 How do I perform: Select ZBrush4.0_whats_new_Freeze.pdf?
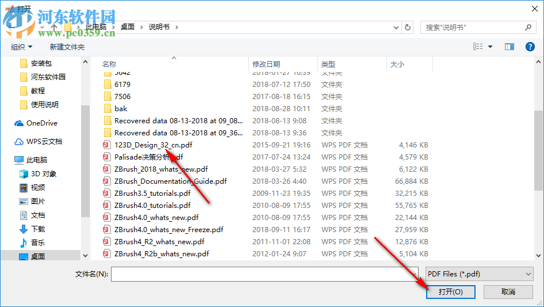point(168,230)
